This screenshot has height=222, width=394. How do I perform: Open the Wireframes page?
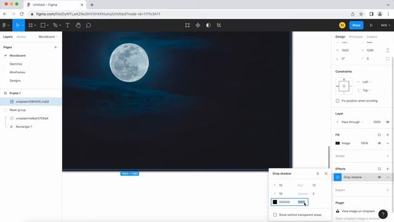point(17,72)
